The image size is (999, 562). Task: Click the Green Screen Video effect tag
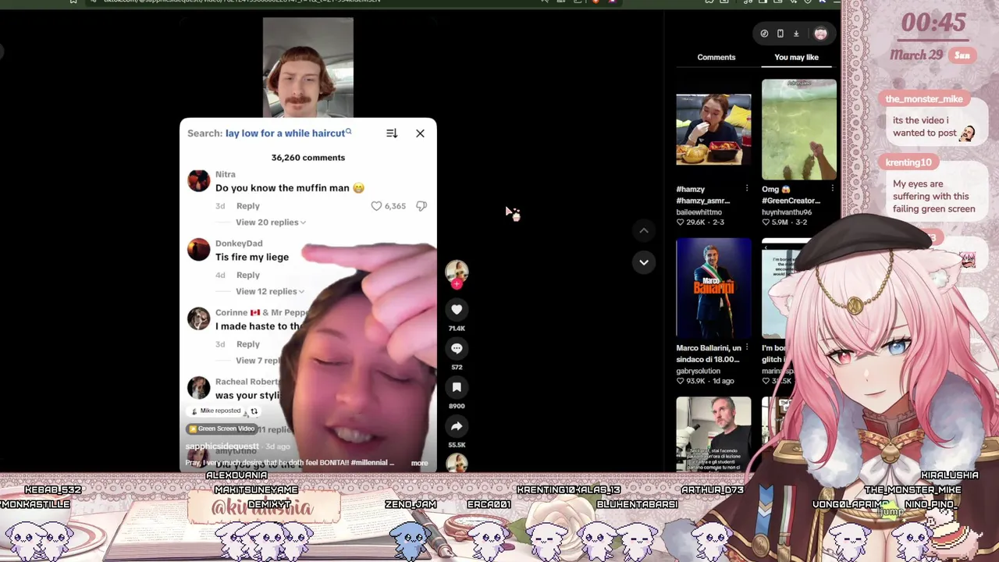(x=221, y=429)
